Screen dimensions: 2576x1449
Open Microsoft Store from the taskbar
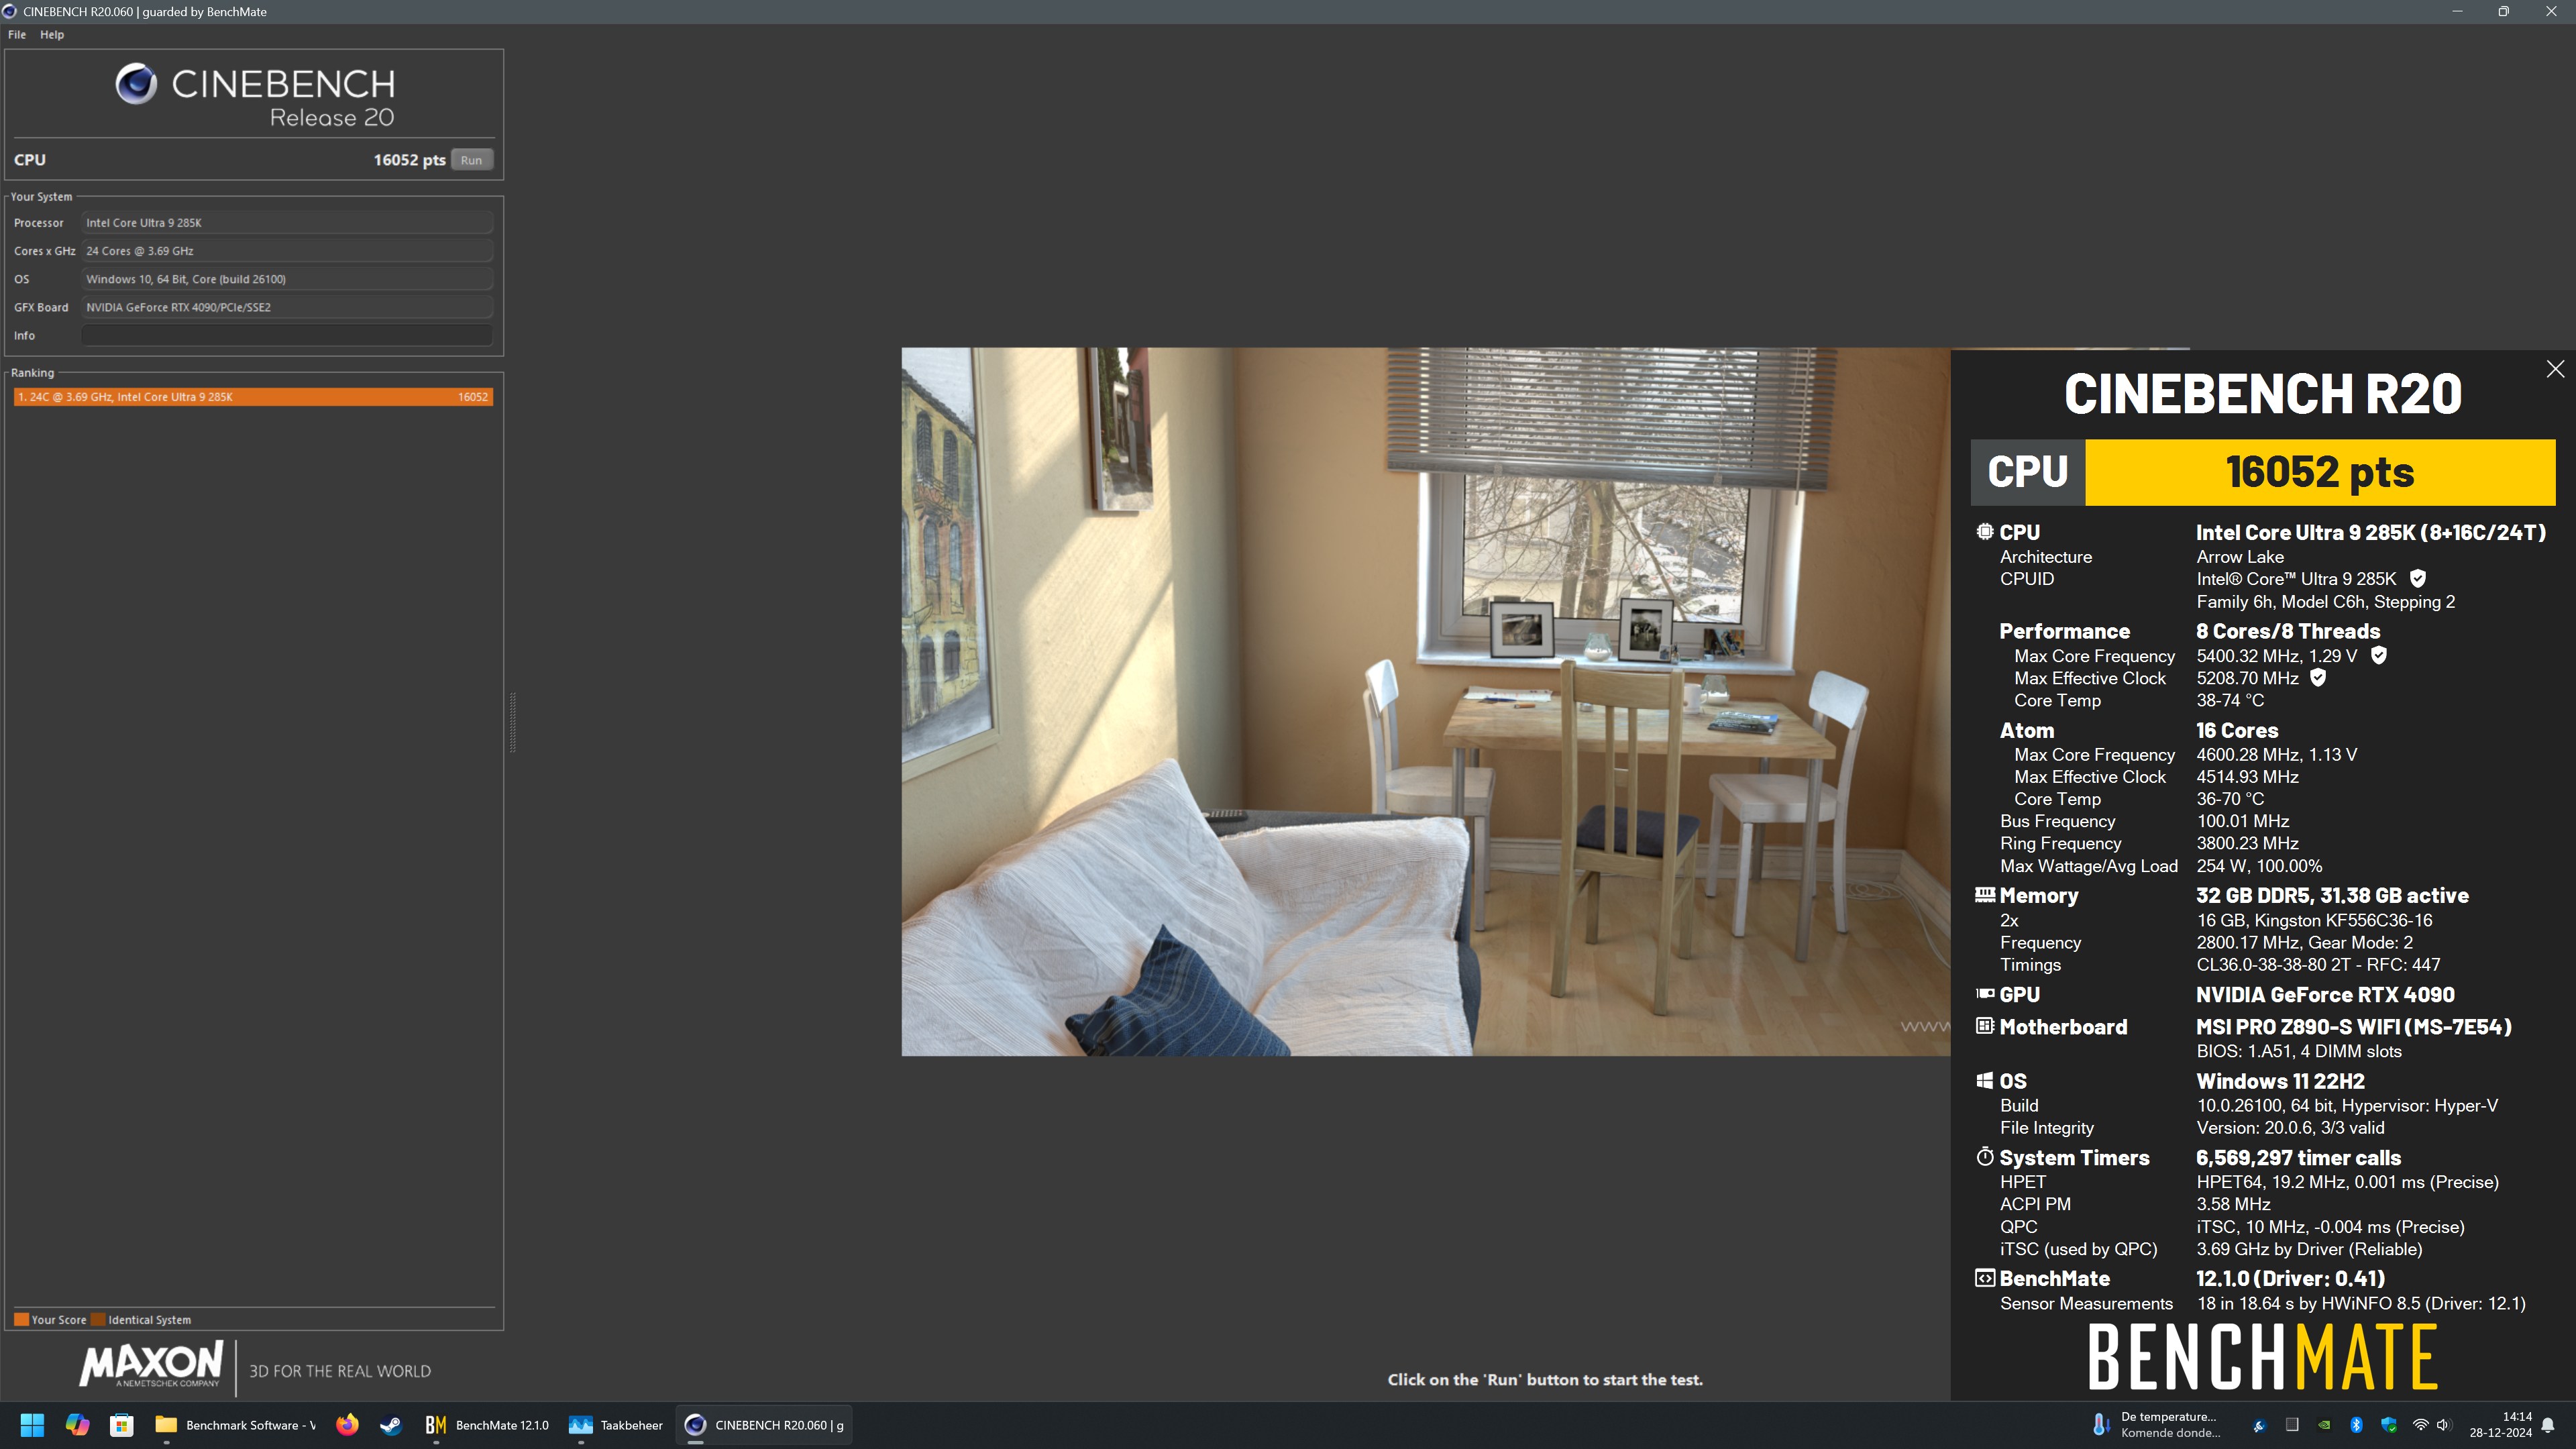click(122, 1425)
